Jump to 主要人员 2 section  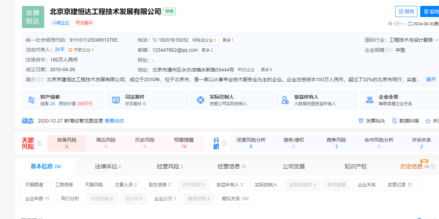(126, 185)
